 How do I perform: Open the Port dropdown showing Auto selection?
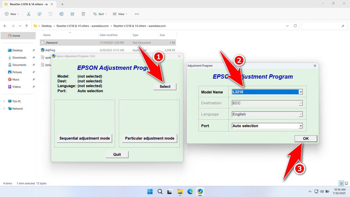tap(301, 126)
